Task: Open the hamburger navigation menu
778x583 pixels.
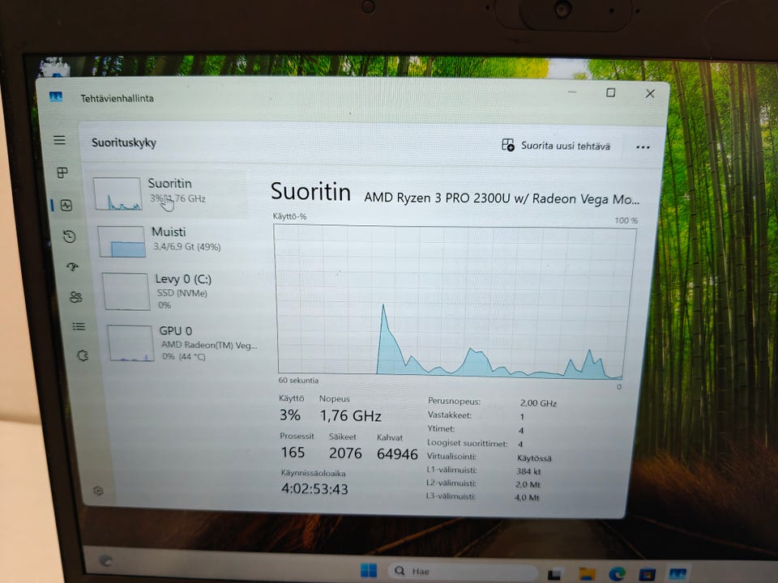Action: click(x=59, y=140)
